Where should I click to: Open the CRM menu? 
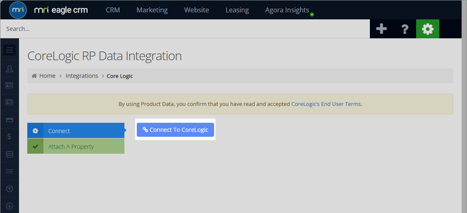tap(113, 10)
